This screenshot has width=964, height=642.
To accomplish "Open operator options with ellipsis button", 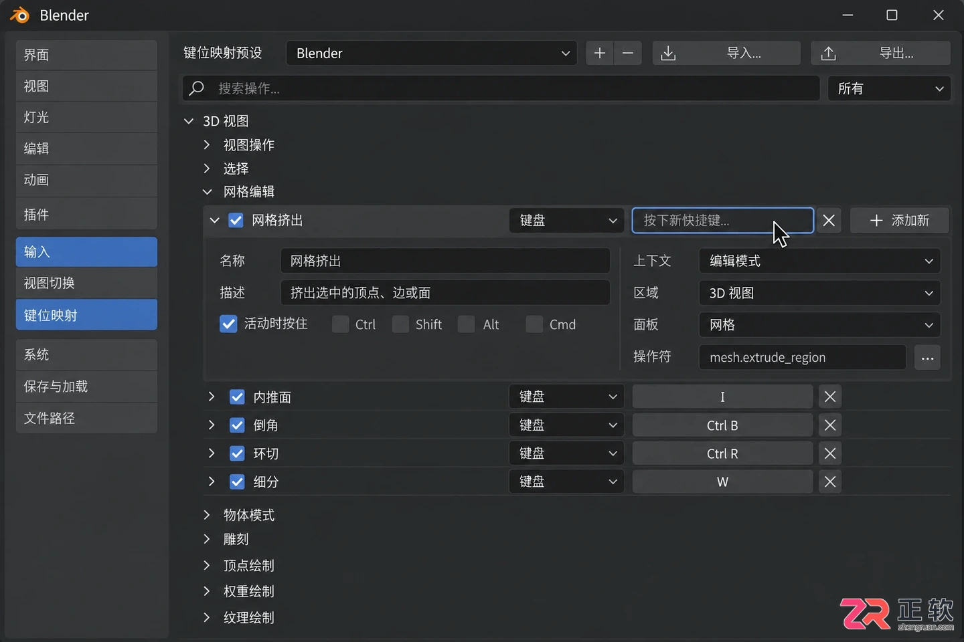I will click(927, 358).
